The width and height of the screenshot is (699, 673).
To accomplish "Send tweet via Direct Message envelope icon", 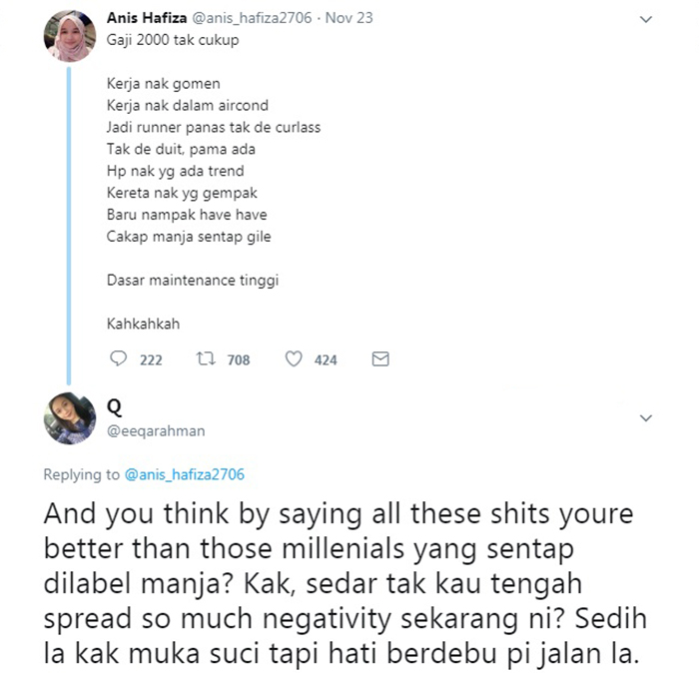I will pos(380,358).
